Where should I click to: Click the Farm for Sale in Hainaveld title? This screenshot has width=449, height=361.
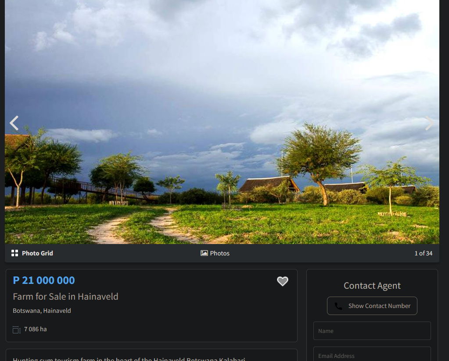(65, 297)
